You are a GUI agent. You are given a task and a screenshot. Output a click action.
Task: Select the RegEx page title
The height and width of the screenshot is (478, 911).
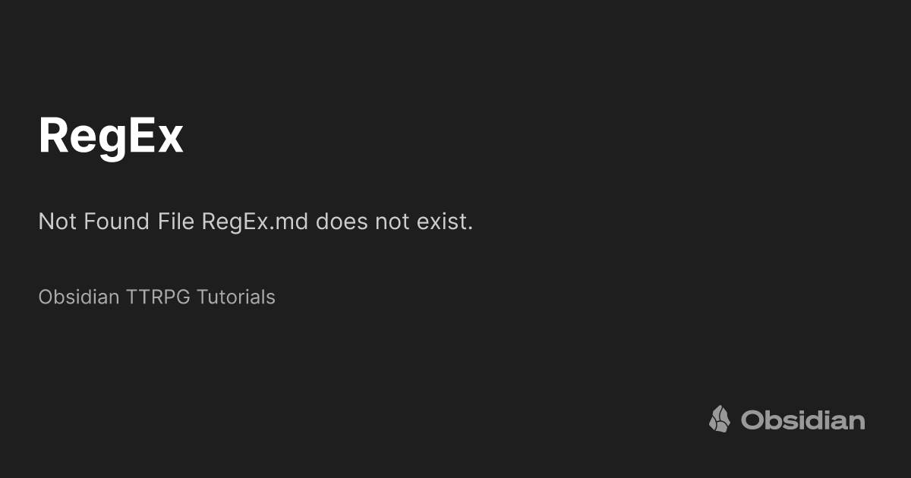coord(111,137)
